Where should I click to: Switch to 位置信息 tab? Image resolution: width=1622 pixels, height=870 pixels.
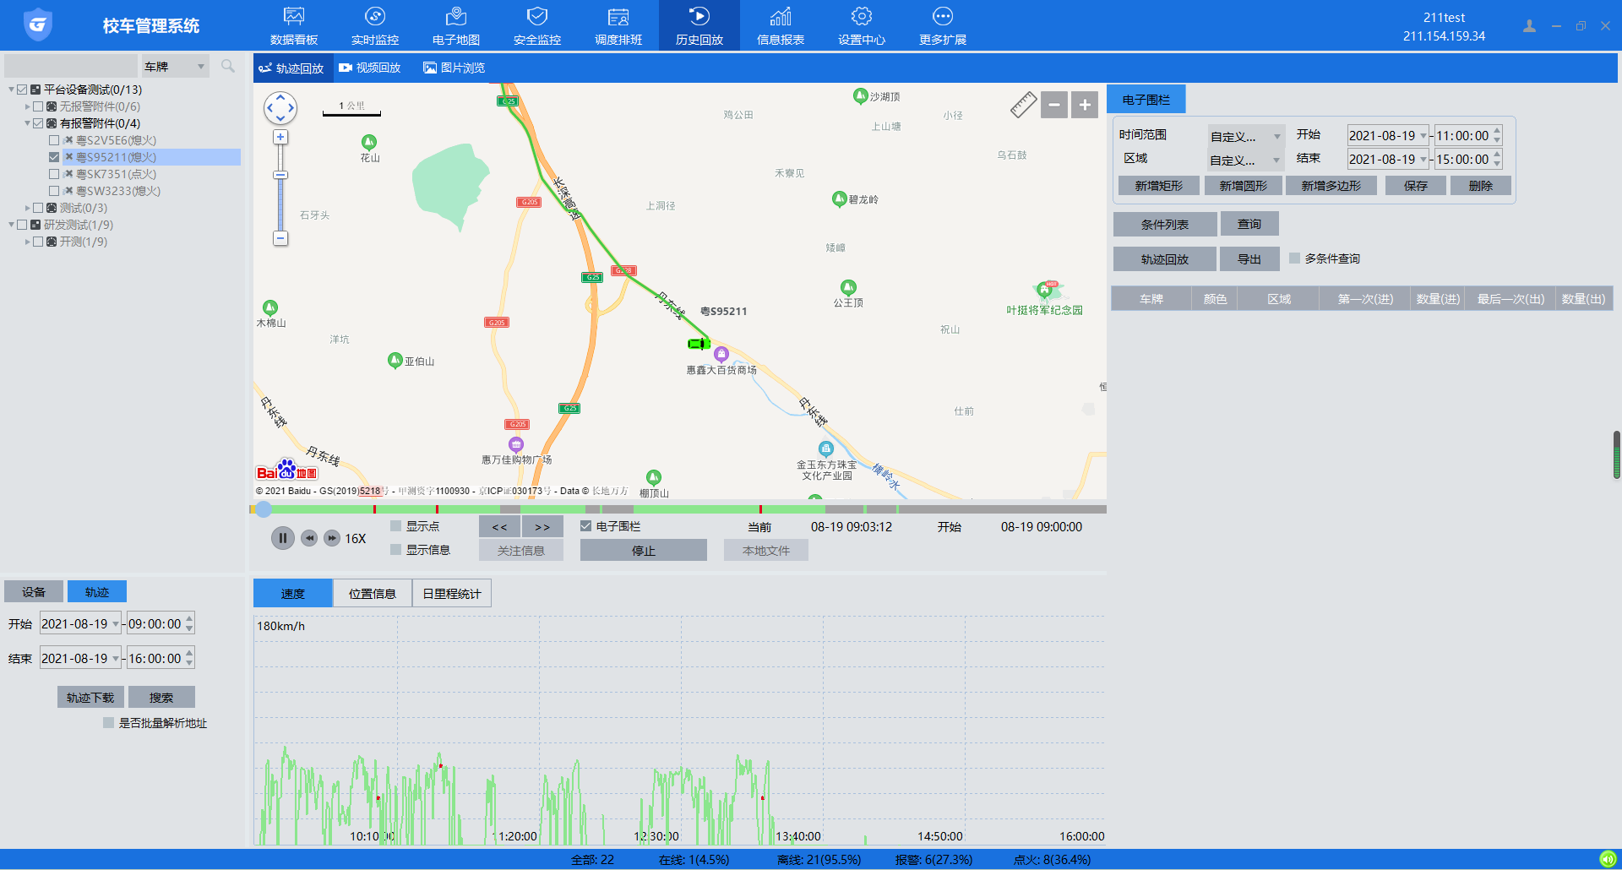pyautogui.click(x=373, y=593)
